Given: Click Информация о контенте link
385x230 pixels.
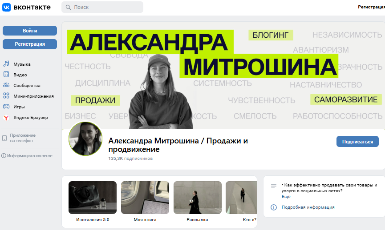Looking at the screenshot, I should coord(29,156).
